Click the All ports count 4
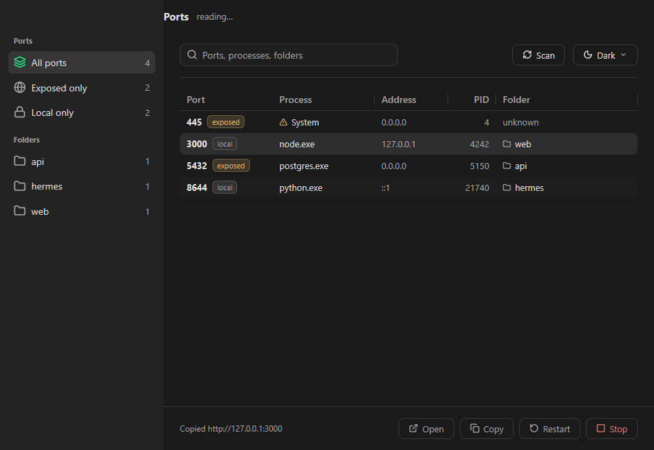This screenshot has width=654, height=450. point(147,63)
